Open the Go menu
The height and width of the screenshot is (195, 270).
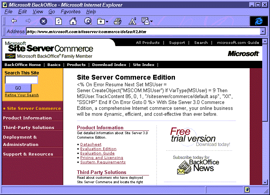52,12
